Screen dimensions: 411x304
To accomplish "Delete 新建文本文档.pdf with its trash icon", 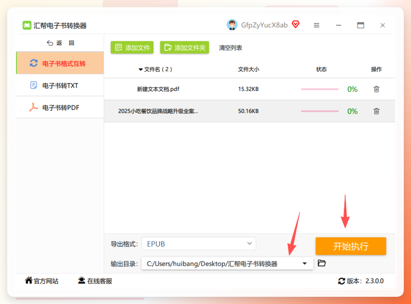I will point(376,89).
